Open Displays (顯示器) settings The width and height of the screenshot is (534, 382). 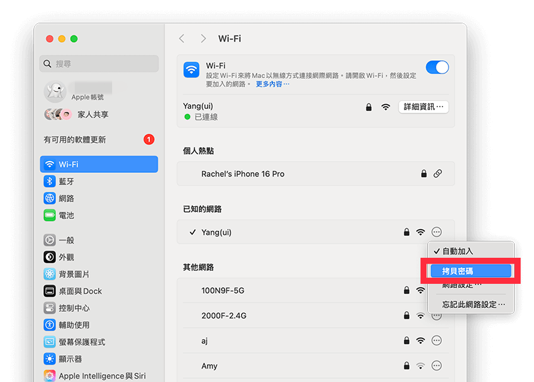[99, 359]
